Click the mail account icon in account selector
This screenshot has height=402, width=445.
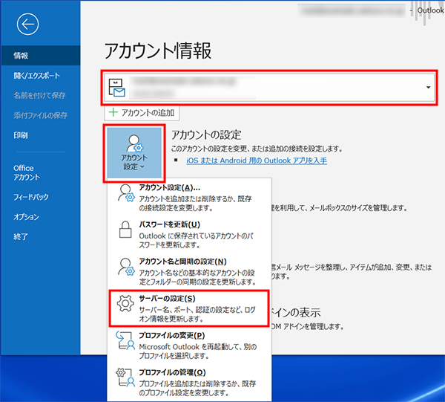117,88
